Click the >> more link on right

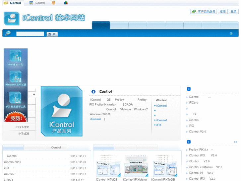[235, 142]
